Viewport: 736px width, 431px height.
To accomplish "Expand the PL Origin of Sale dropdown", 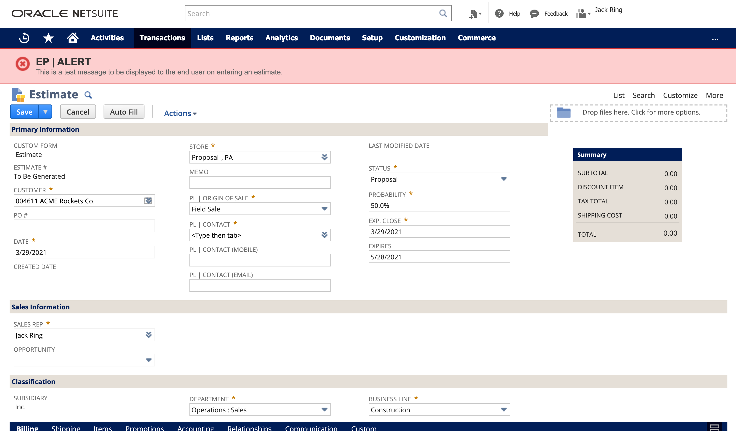I will [324, 209].
